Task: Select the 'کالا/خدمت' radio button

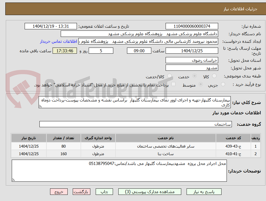Action: (169, 76)
